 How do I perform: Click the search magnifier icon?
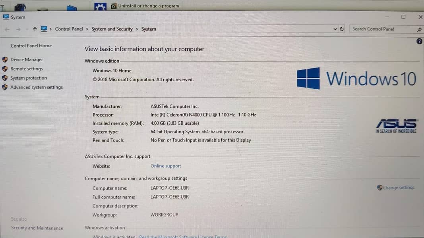click(419, 29)
